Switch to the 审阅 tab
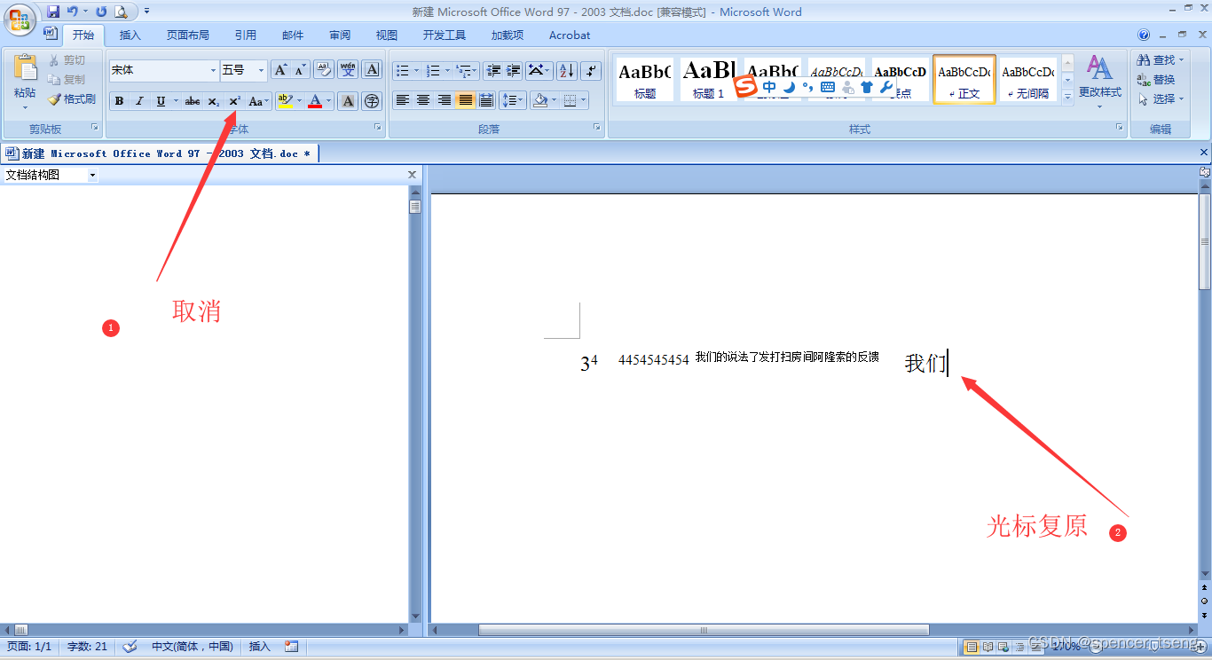This screenshot has width=1212, height=660. tap(340, 35)
